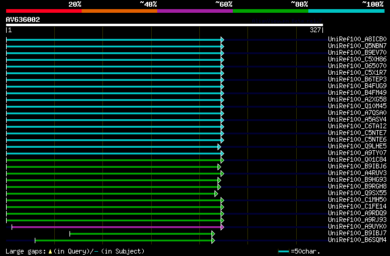Click the AV636002 query name
The height and width of the screenshot is (256, 390).
pos(23,19)
